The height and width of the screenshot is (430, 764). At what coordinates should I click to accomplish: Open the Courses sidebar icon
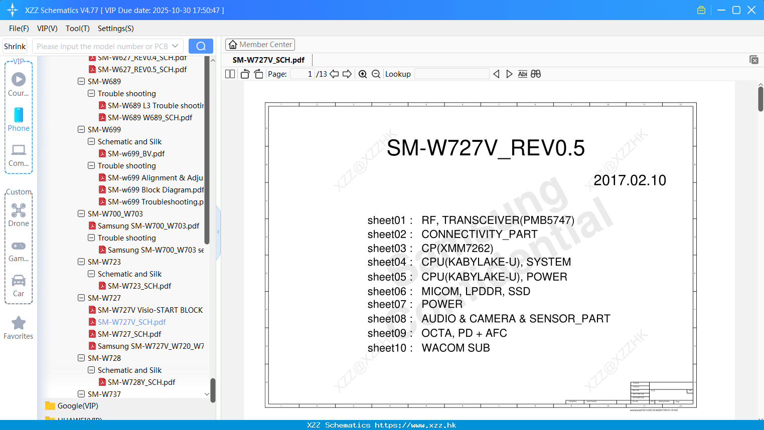(x=19, y=84)
